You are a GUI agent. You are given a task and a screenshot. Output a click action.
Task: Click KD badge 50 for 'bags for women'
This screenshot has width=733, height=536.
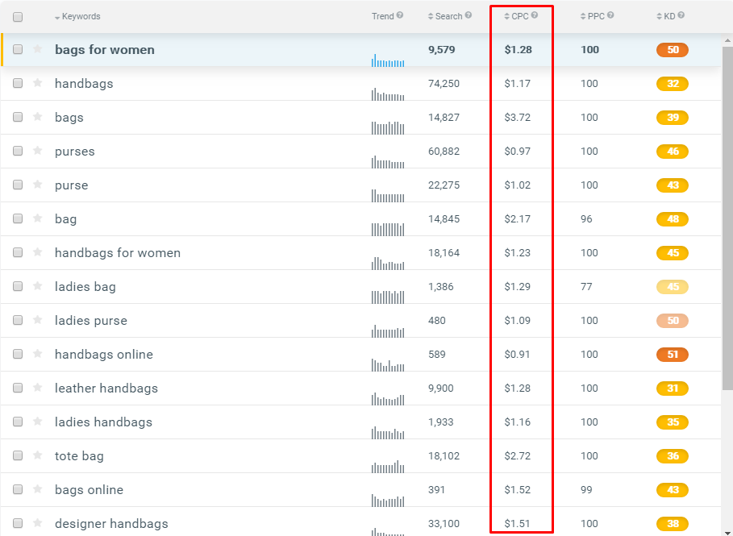click(673, 49)
